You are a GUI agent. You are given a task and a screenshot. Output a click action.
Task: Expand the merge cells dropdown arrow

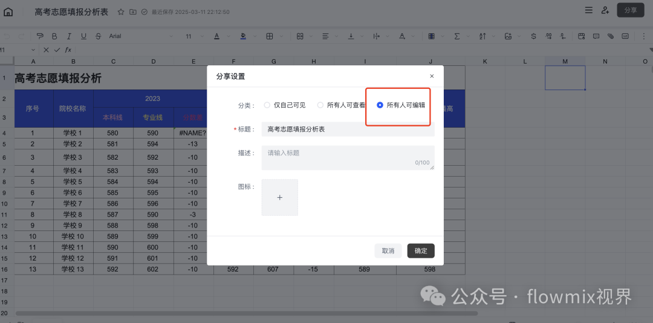tap(311, 37)
